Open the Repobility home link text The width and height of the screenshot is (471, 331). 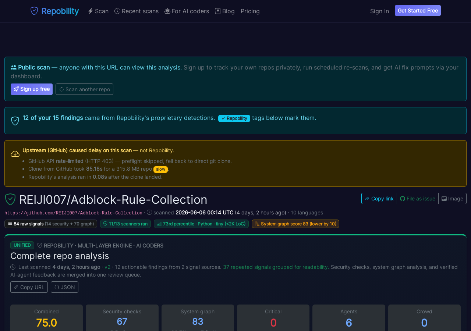click(60, 11)
